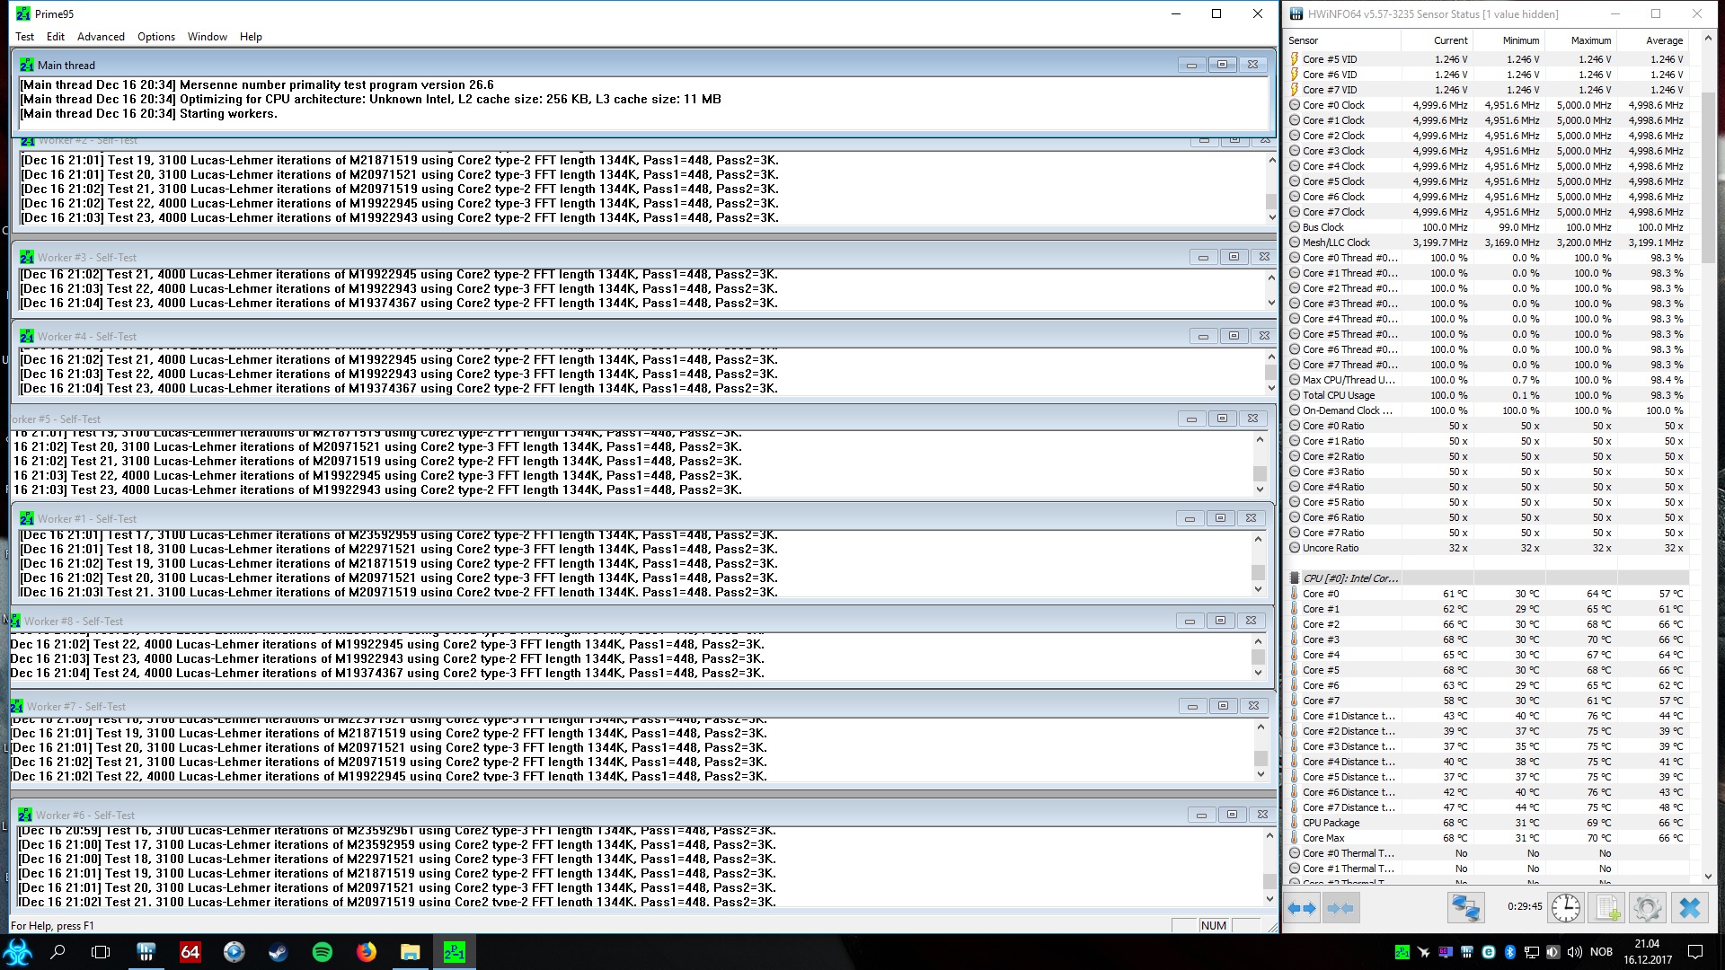The height and width of the screenshot is (970, 1725).
Task: Click Prime95 green system tray icon
Action: pyautogui.click(x=1402, y=952)
